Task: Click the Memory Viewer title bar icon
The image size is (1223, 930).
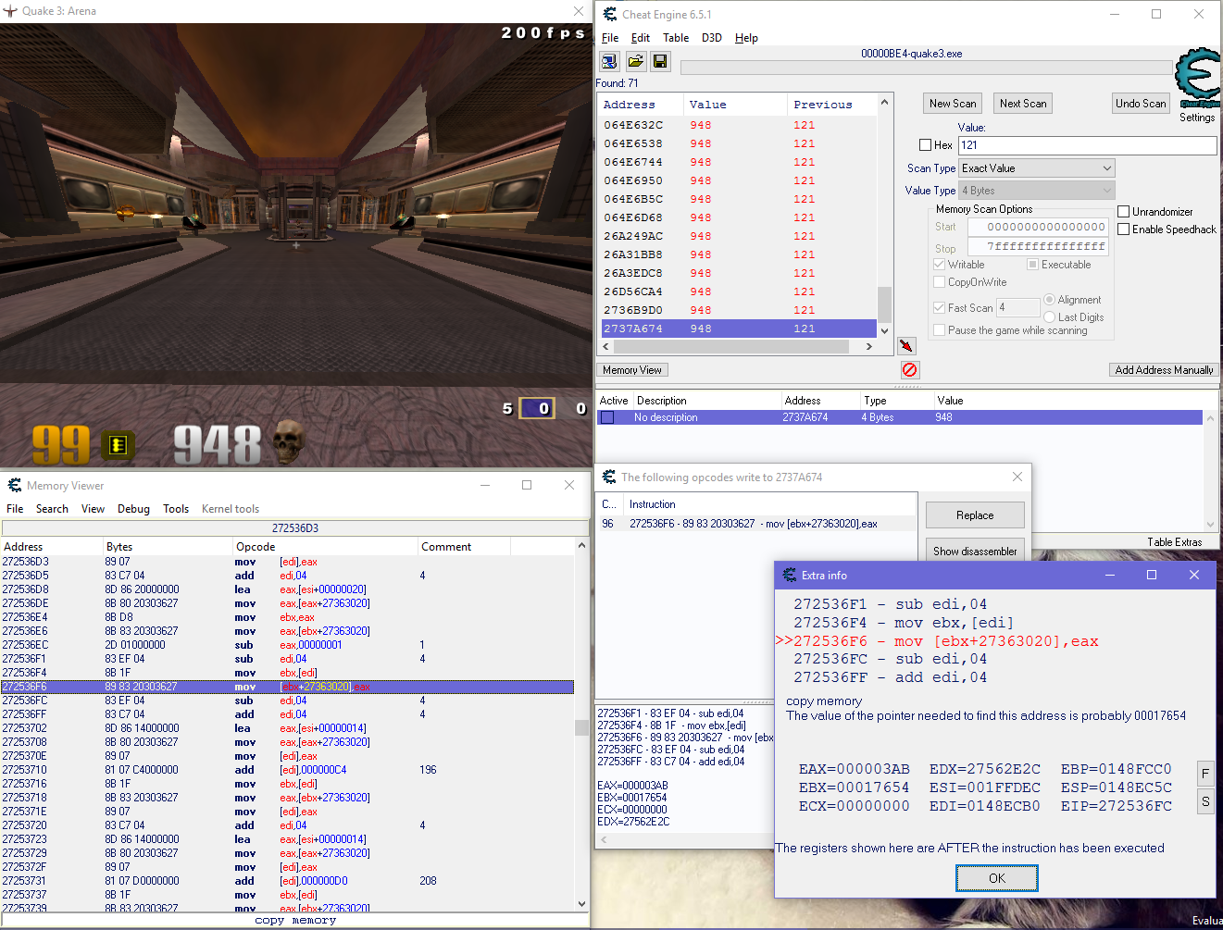Action: [x=15, y=485]
